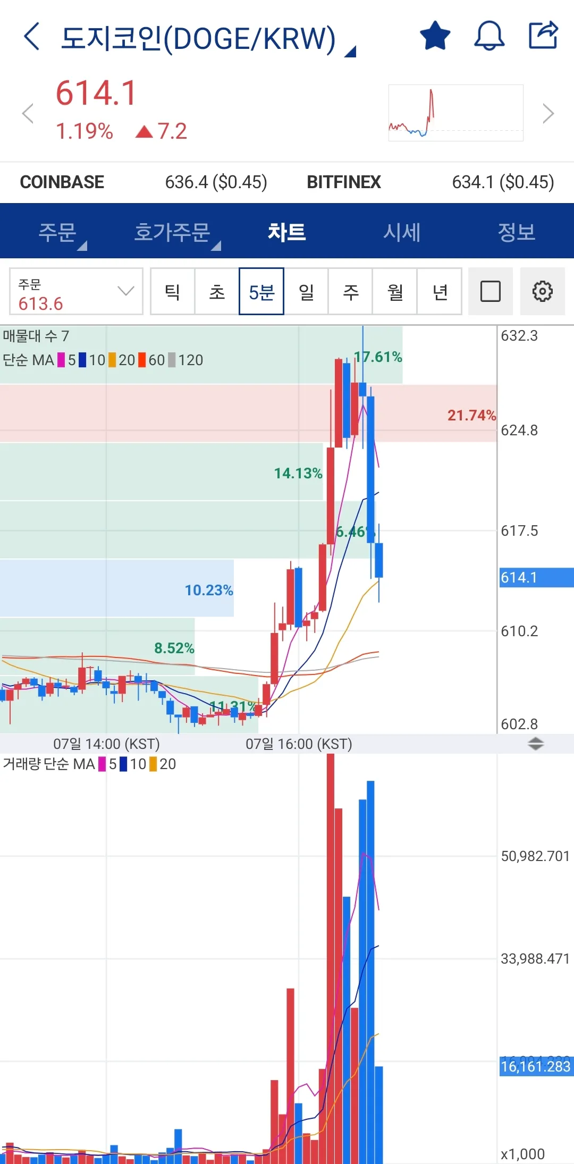Screen dimensions: 574x1164
Task: Tap the 21.74% volume profile bar
Action: 248,414
